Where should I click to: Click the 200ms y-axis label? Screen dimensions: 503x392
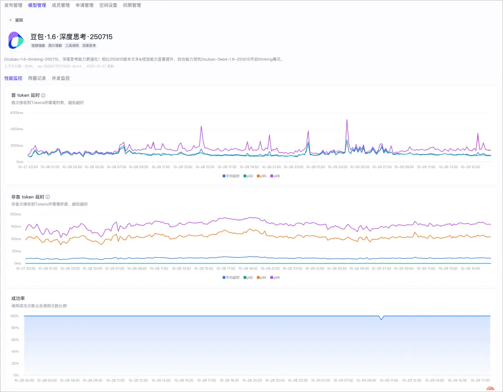tap(15, 214)
